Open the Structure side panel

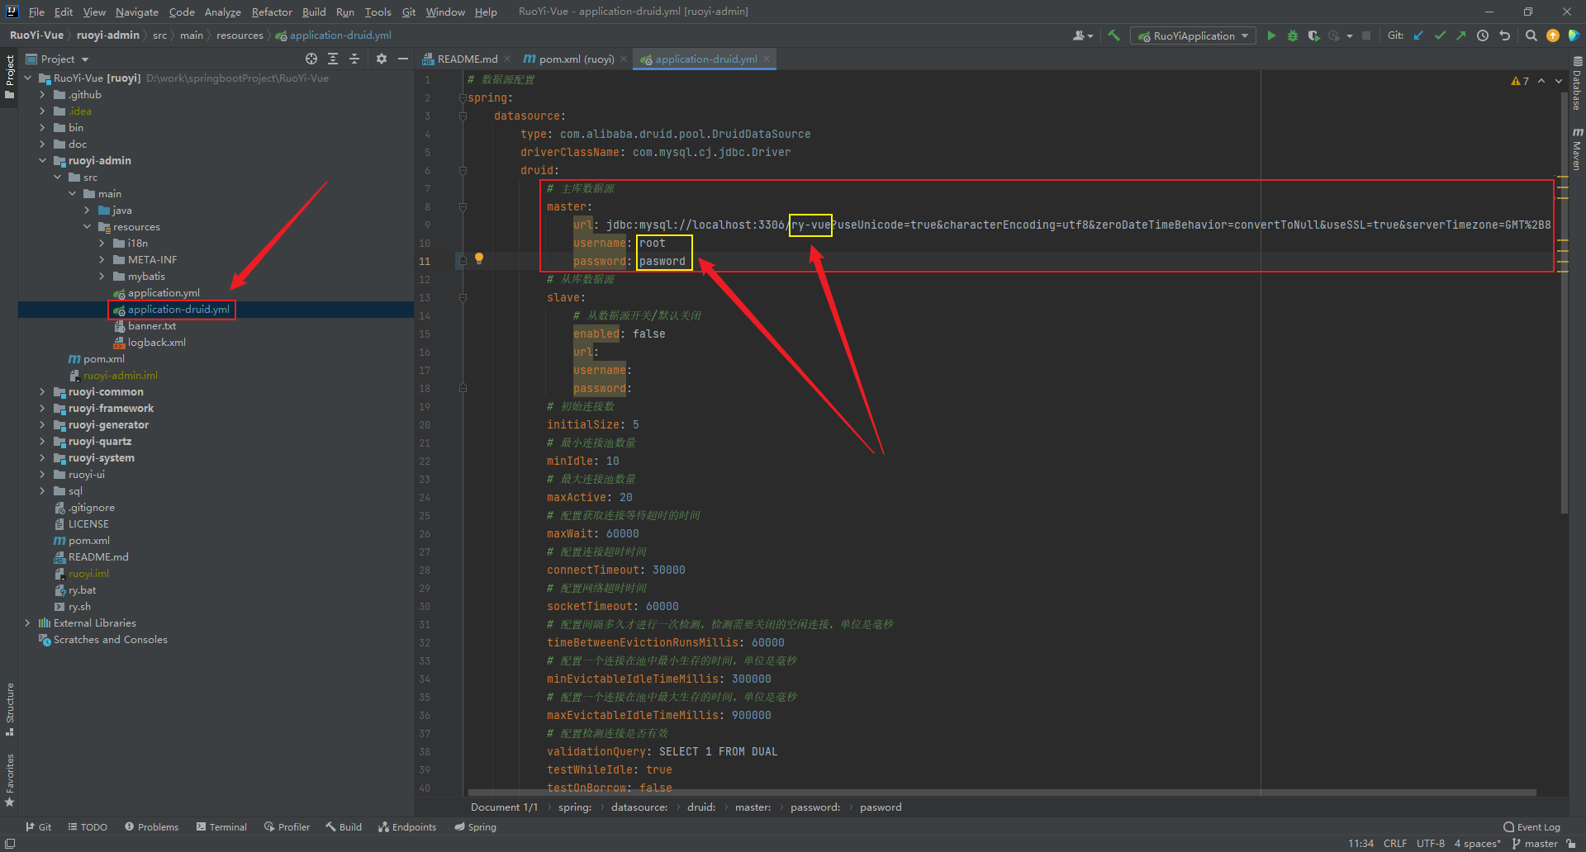point(10,709)
